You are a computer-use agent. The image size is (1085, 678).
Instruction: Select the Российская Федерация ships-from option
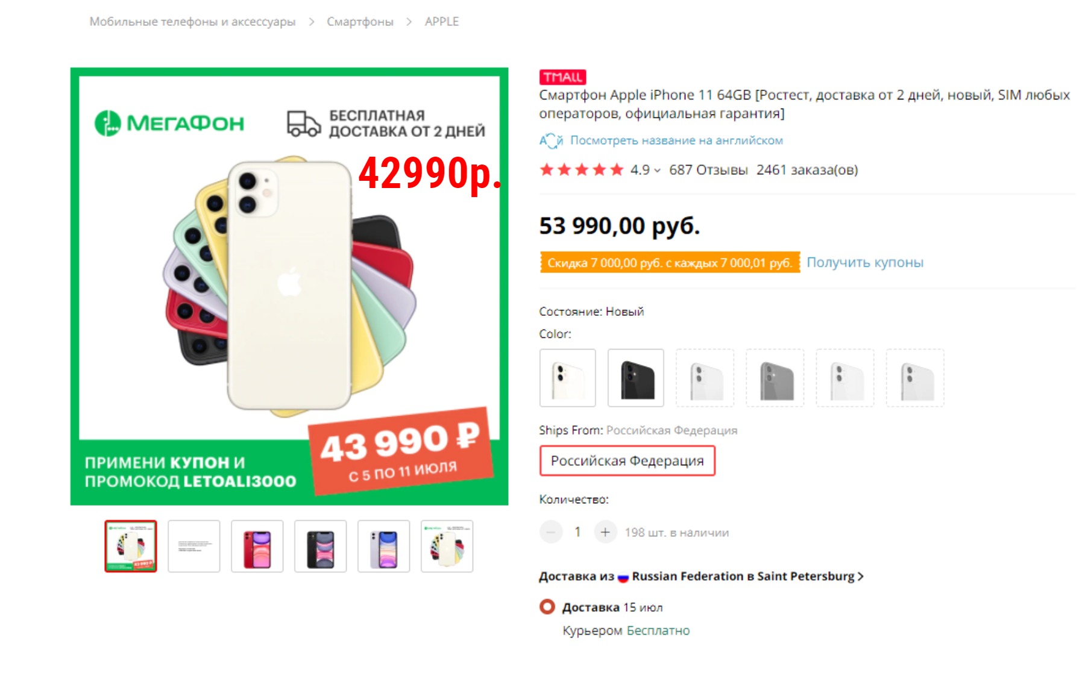(627, 461)
